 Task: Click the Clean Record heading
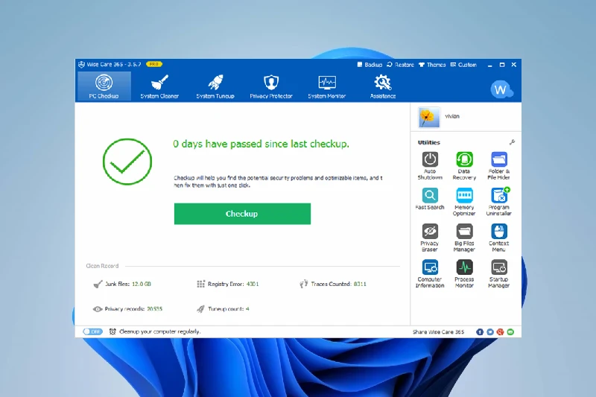pos(102,266)
